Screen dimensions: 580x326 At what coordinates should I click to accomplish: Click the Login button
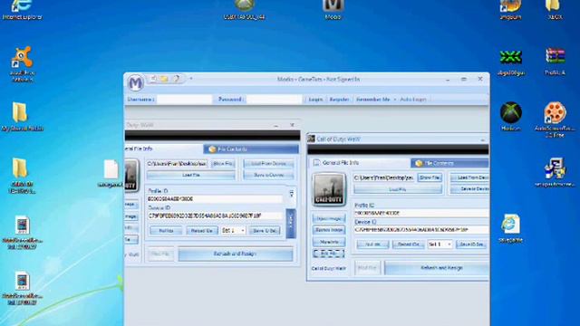[x=315, y=100]
